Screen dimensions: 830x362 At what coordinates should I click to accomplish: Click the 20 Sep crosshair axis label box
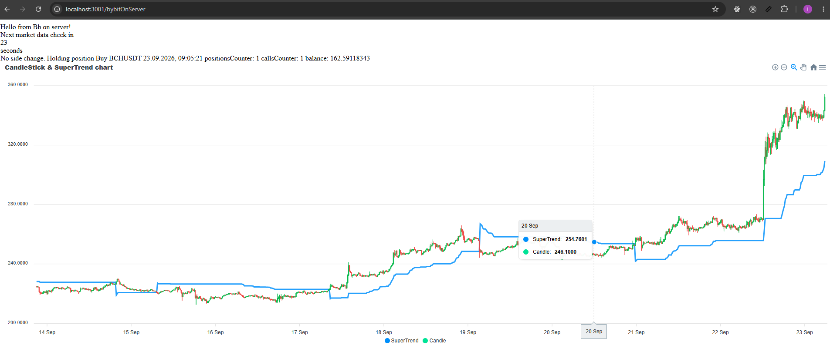pos(594,332)
